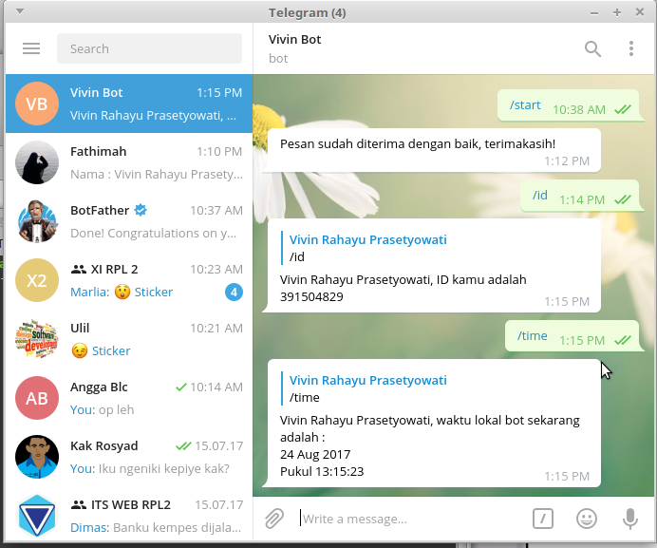Open the Angga Blc chat
657x548 pixels.
coord(129,398)
